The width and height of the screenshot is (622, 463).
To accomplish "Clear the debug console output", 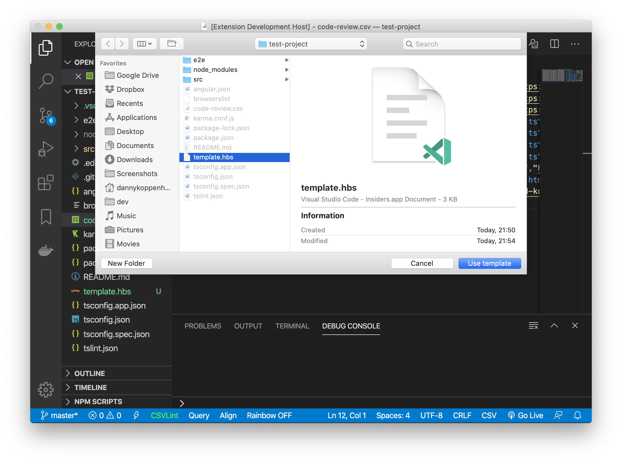I will (533, 326).
